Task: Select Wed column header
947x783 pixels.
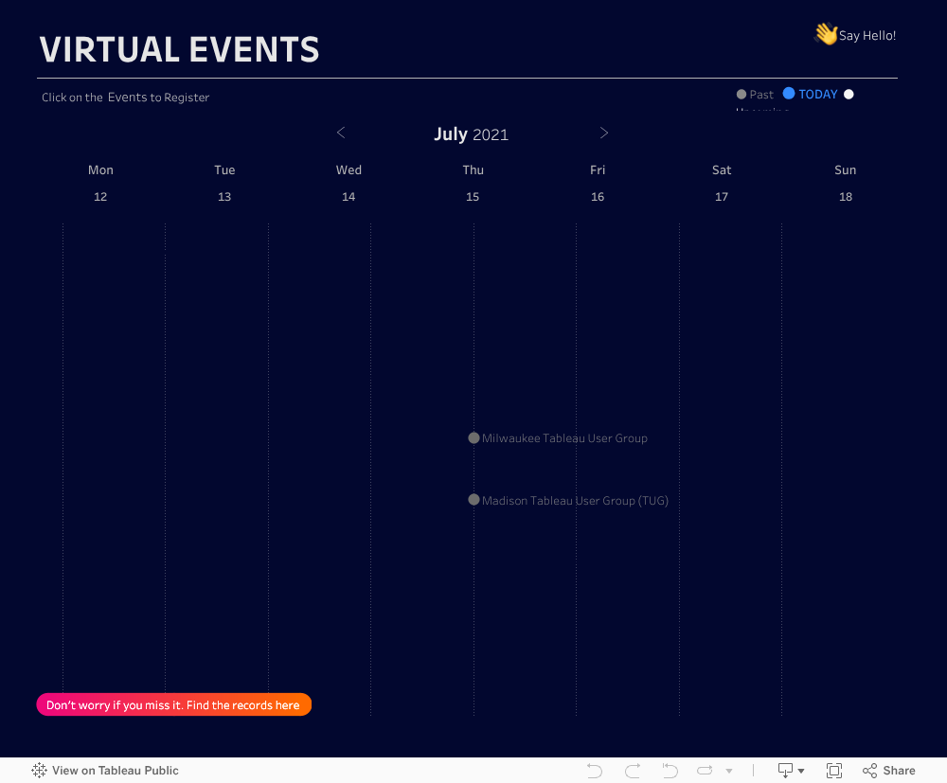Action: click(348, 169)
